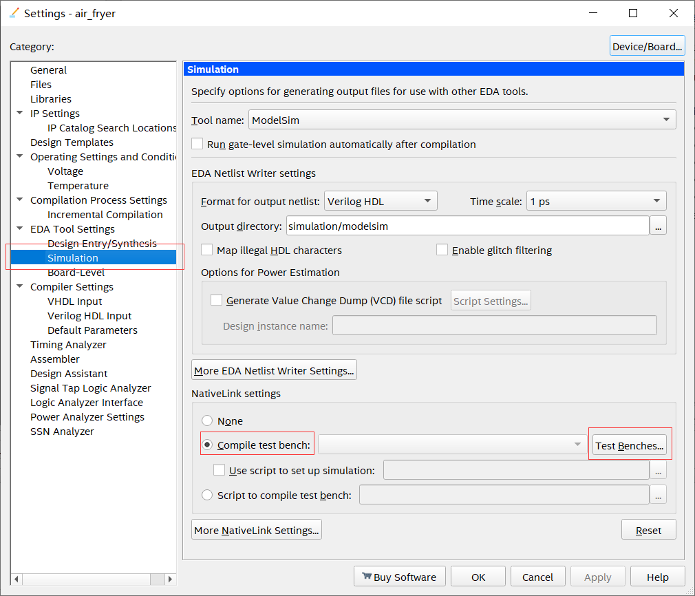Enable Run gate-level simulation automatically checkbox
This screenshot has height=596, width=695.
(x=197, y=145)
